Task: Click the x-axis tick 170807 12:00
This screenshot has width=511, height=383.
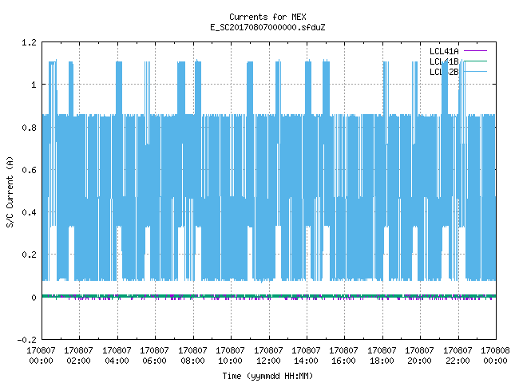Action: (268, 356)
